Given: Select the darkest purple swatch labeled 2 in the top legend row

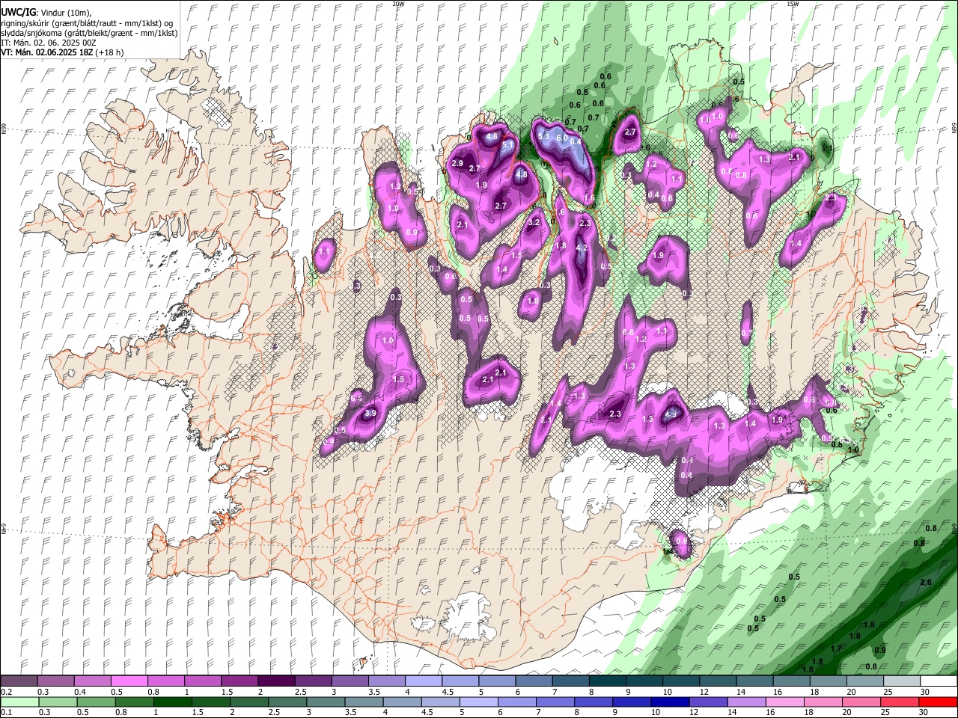Looking at the screenshot, I should [275, 681].
